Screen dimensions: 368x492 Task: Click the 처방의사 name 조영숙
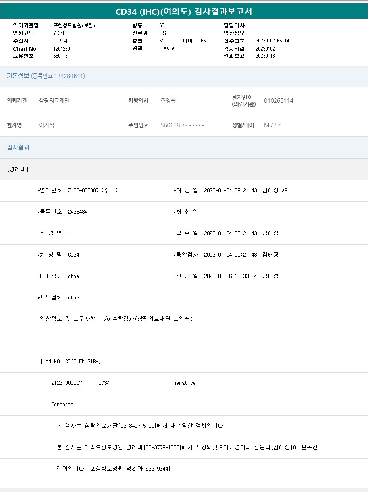(x=168, y=101)
